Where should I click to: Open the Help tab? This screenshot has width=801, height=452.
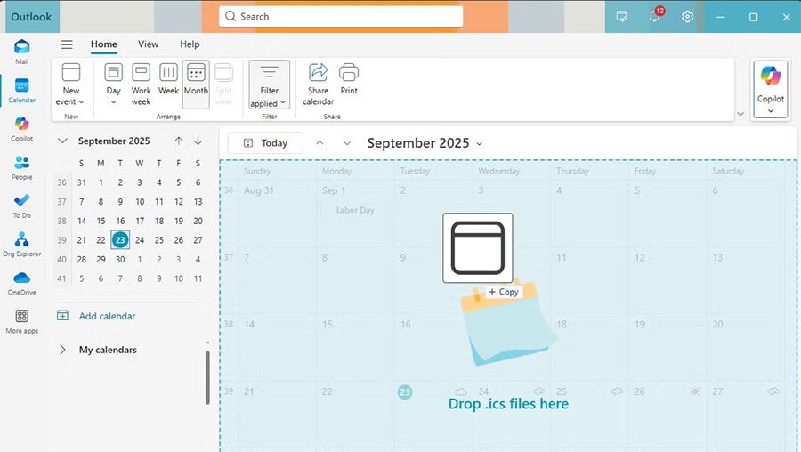[190, 44]
